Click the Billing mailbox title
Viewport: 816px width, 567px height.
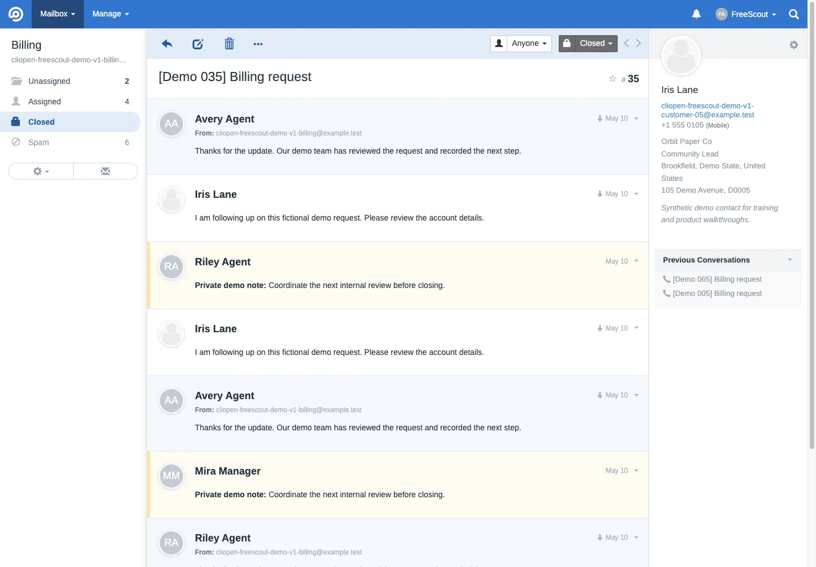pyautogui.click(x=27, y=45)
